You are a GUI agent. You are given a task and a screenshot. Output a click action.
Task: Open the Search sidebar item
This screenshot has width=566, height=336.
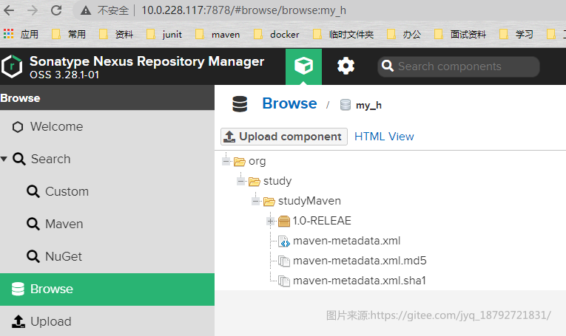click(107, 159)
